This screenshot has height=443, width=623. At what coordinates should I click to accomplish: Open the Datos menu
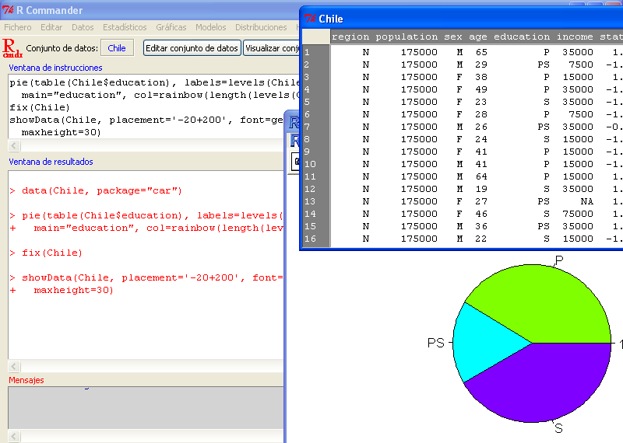coord(83,27)
